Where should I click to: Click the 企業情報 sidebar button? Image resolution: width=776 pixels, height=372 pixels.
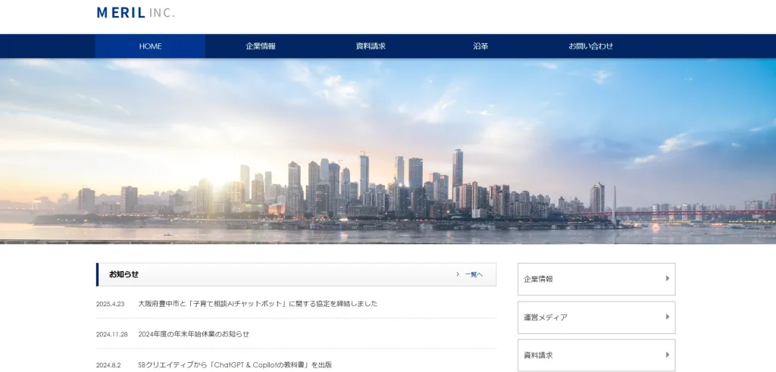[x=596, y=279]
